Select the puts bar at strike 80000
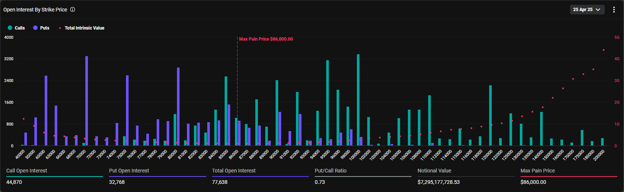Image resolution: width=624 pixels, height=192 pixels. (178, 106)
